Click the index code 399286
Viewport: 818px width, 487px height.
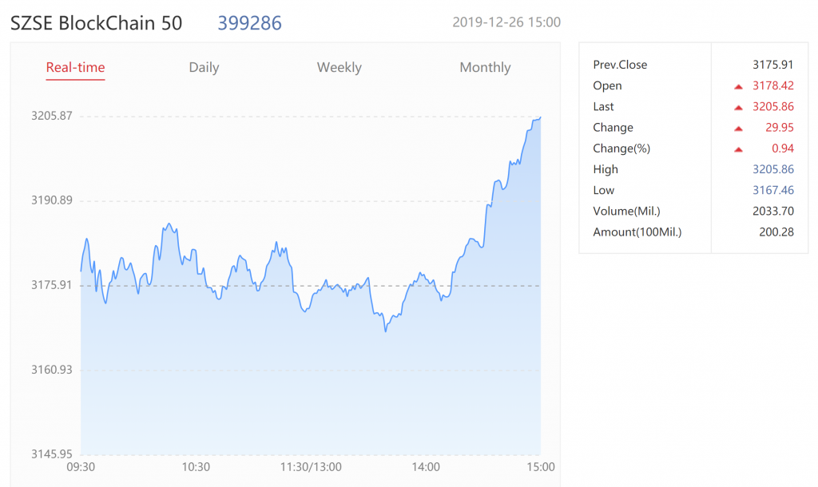tap(249, 23)
